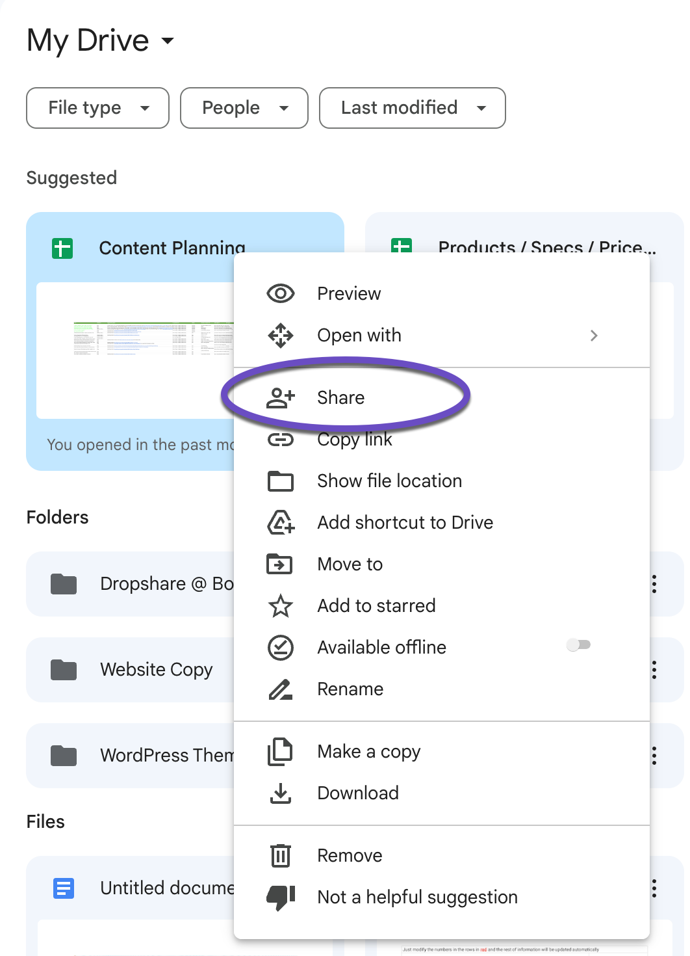
Task: Click the thumbs-down Not a helpful suggestion icon
Action: point(279,897)
